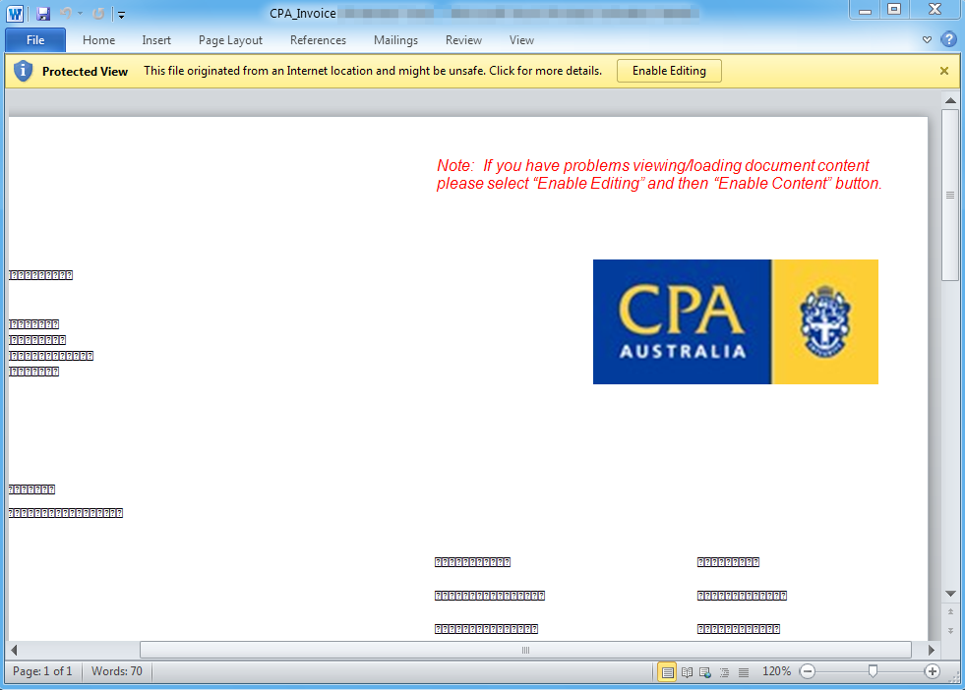Viewport: 965px width, 690px height.
Task: Click the 120% zoom level button
Action: (x=776, y=671)
